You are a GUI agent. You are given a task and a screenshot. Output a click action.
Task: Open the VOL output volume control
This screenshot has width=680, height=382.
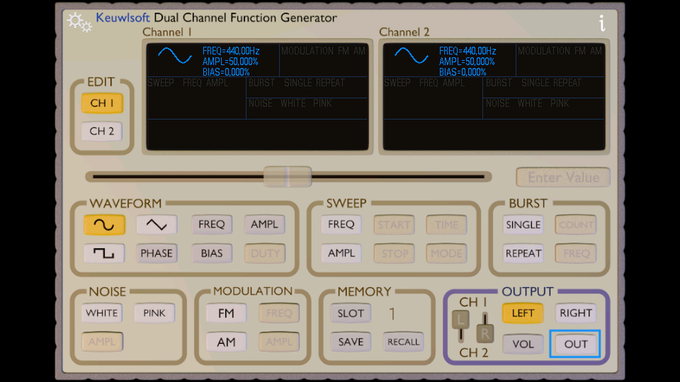point(523,344)
